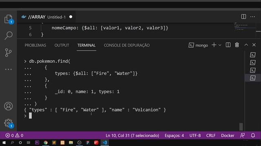Image resolution: width=261 pixels, height=146 pixels.
Task: Open errors and warnings in status bar
Action: pyautogui.click(x=14, y=135)
